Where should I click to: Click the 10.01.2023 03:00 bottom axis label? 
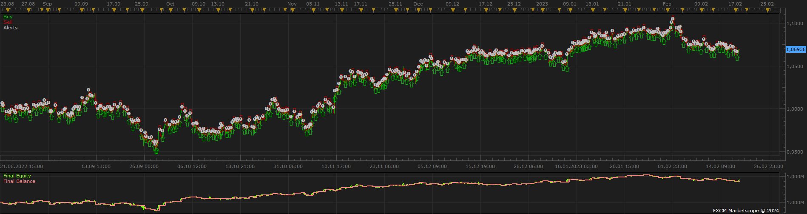(x=577, y=166)
